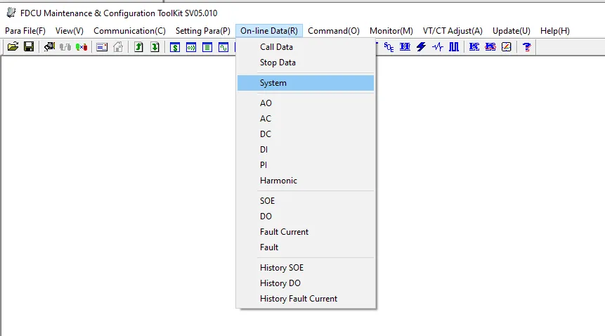Click the floppy disk save icon
The image size is (605, 336).
click(29, 47)
